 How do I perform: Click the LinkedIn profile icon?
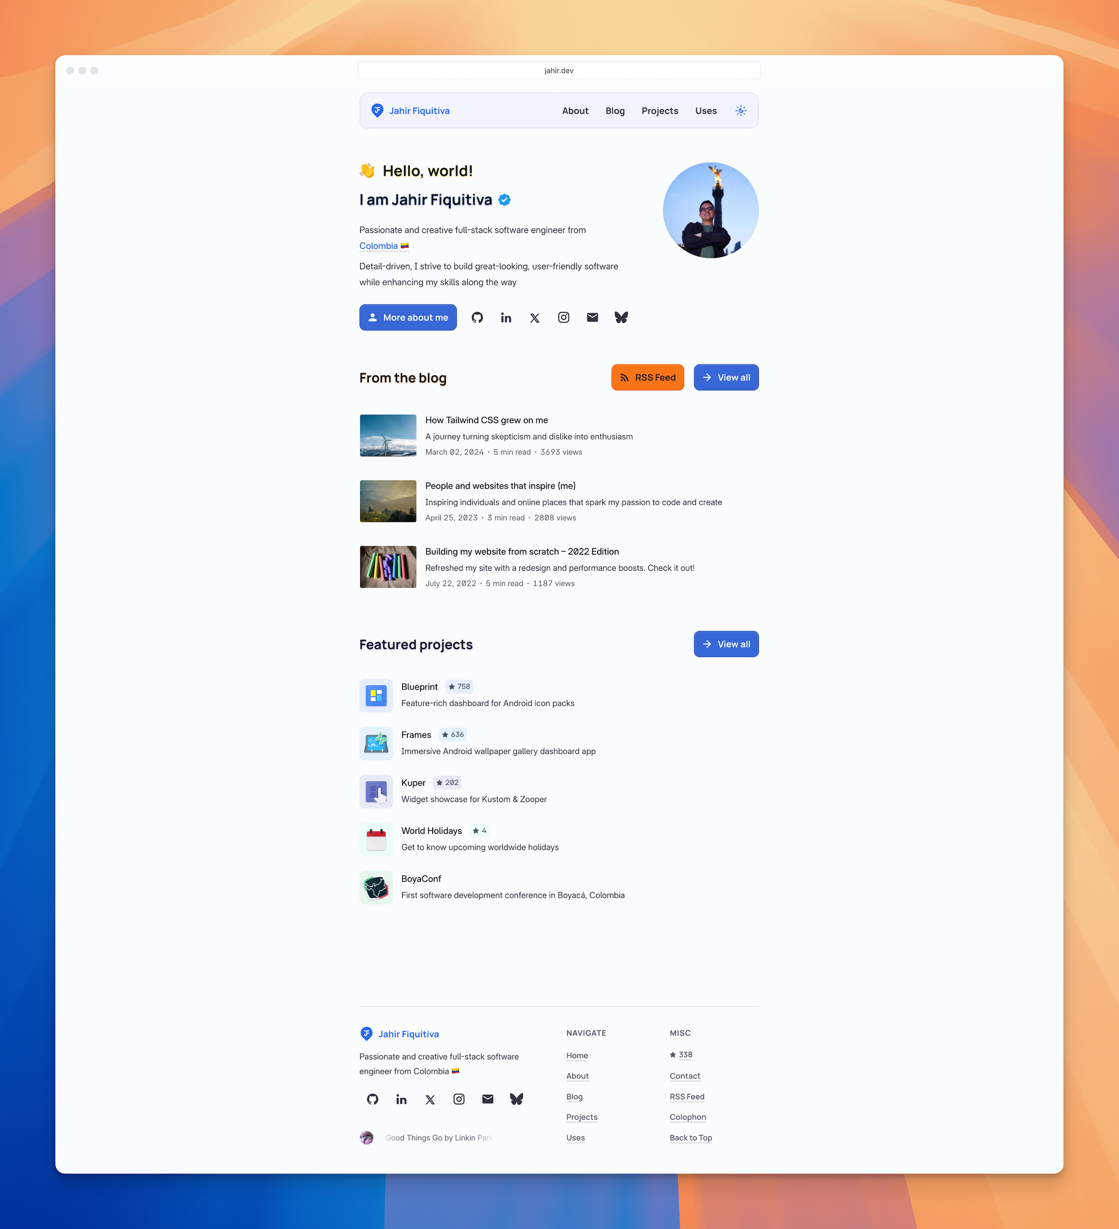[505, 317]
